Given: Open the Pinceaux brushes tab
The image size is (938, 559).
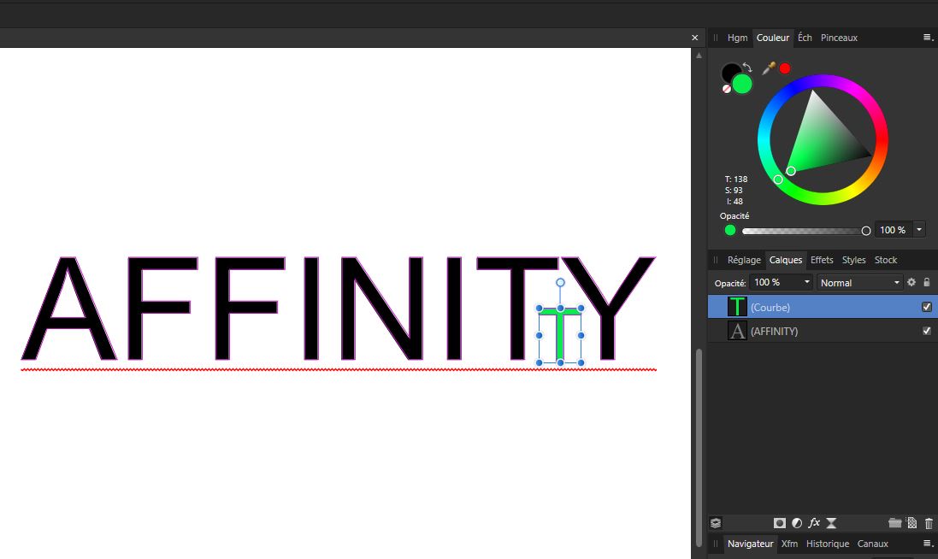Looking at the screenshot, I should tap(839, 38).
